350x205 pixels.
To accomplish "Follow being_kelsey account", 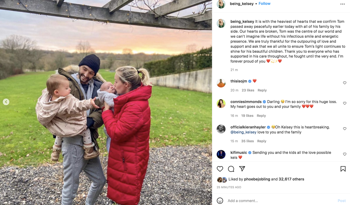I will [x=264, y=4].
